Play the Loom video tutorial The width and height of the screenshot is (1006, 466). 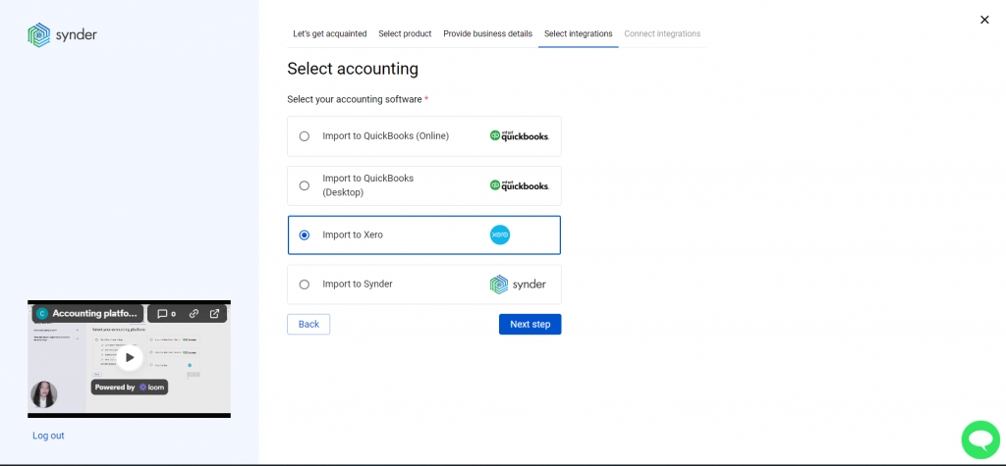point(130,358)
